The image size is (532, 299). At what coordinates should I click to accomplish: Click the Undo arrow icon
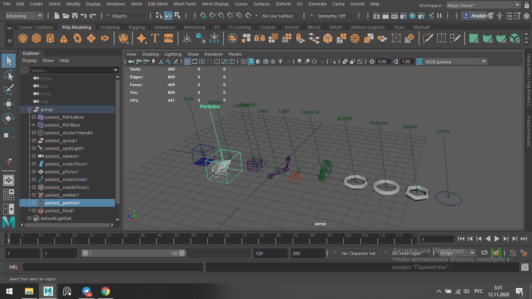click(83, 16)
